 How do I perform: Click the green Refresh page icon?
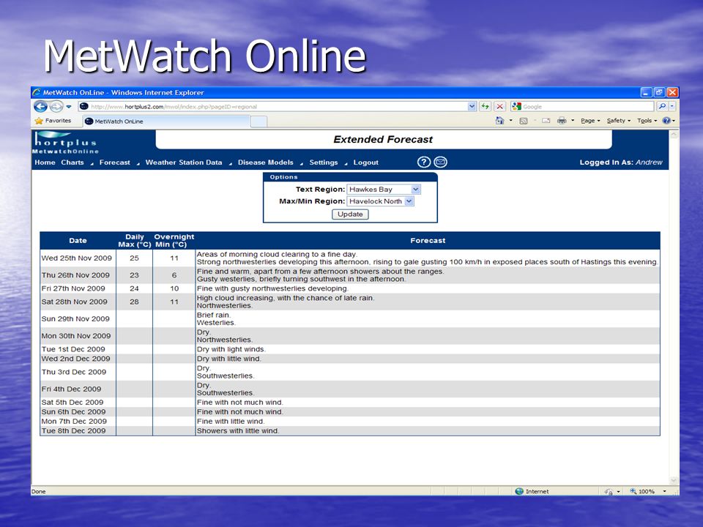(x=485, y=107)
